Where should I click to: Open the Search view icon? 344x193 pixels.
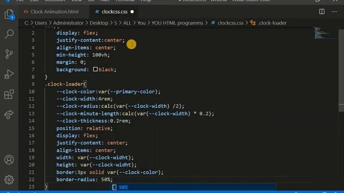tap(9, 34)
